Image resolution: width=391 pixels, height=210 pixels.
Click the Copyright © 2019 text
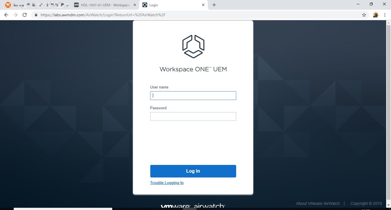[366, 203]
